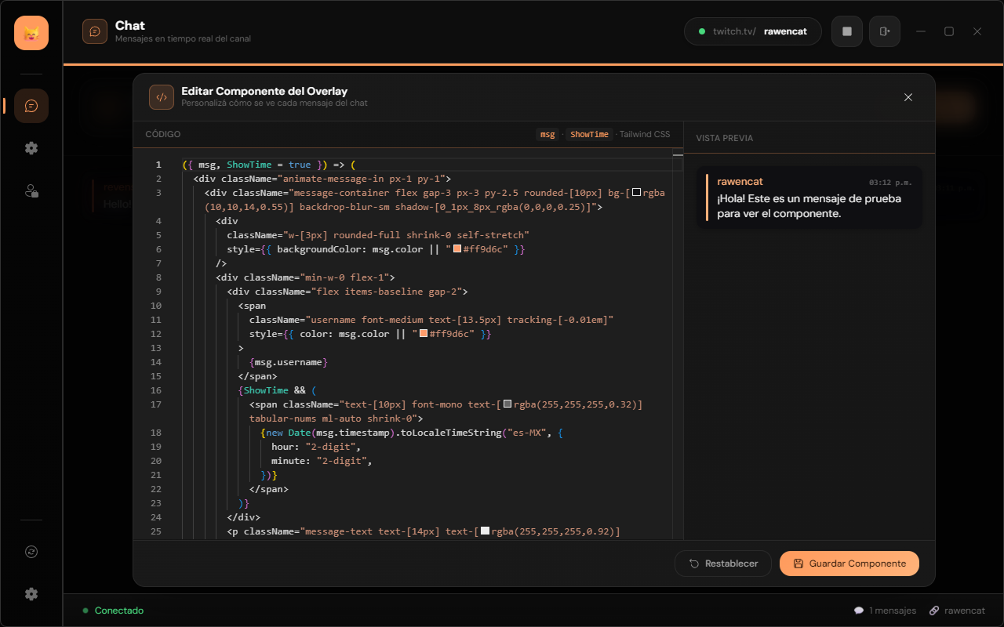Screen dimensions: 1004x627
Task: Open settings gear at sidebar bottom
Action: pos(31,594)
